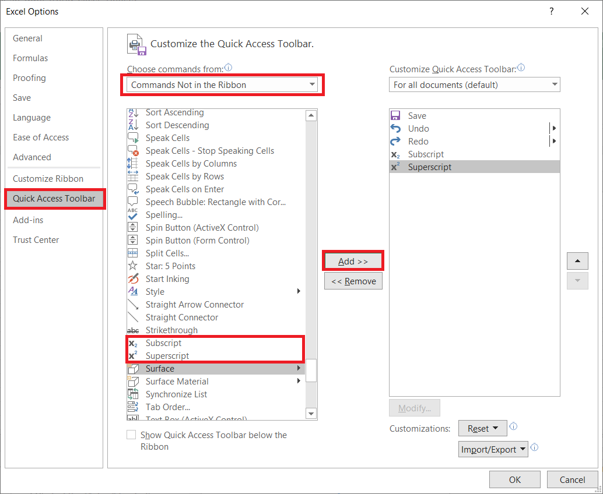Click the Undo arrow icon
603x494 pixels.
pos(395,129)
